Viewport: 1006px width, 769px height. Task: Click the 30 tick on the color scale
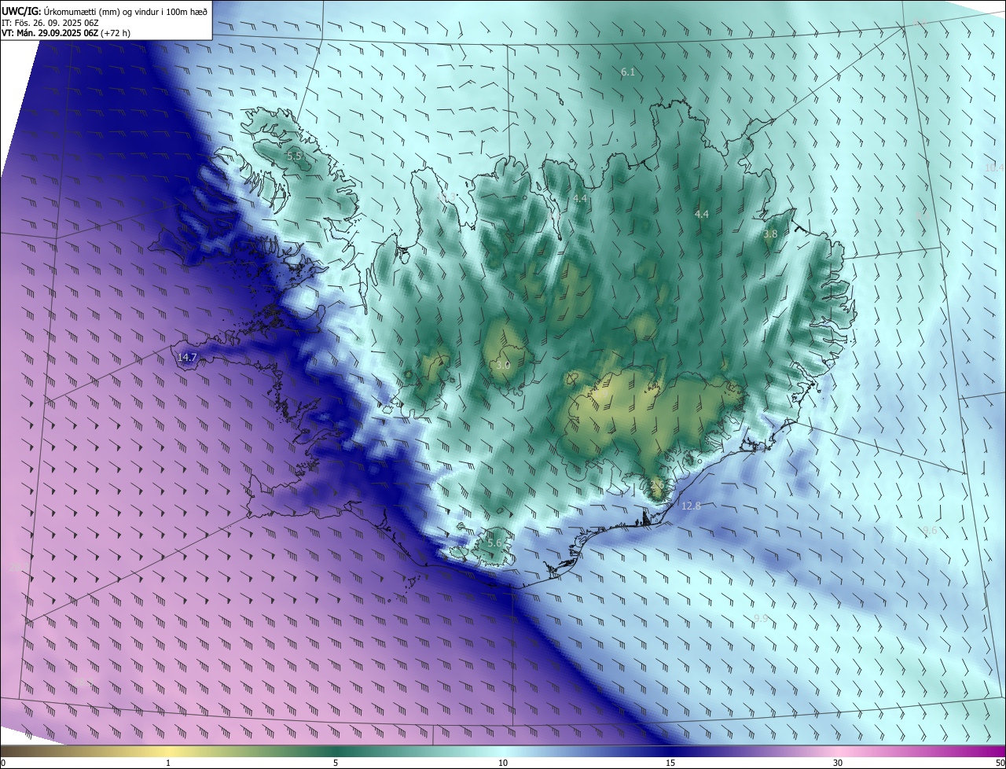pyautogui.click(x=838, y=763)
